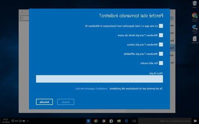This screenshot has width=199, height=124.
Task: Check the battery status tray icon
Action: pos(24,121)
